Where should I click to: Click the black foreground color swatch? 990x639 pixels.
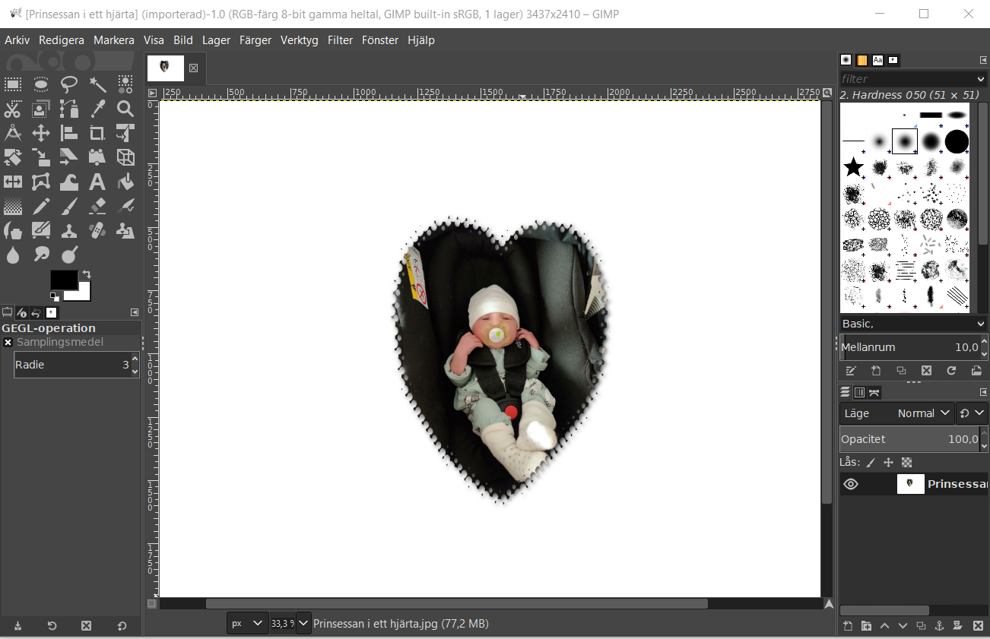point(64,280)
